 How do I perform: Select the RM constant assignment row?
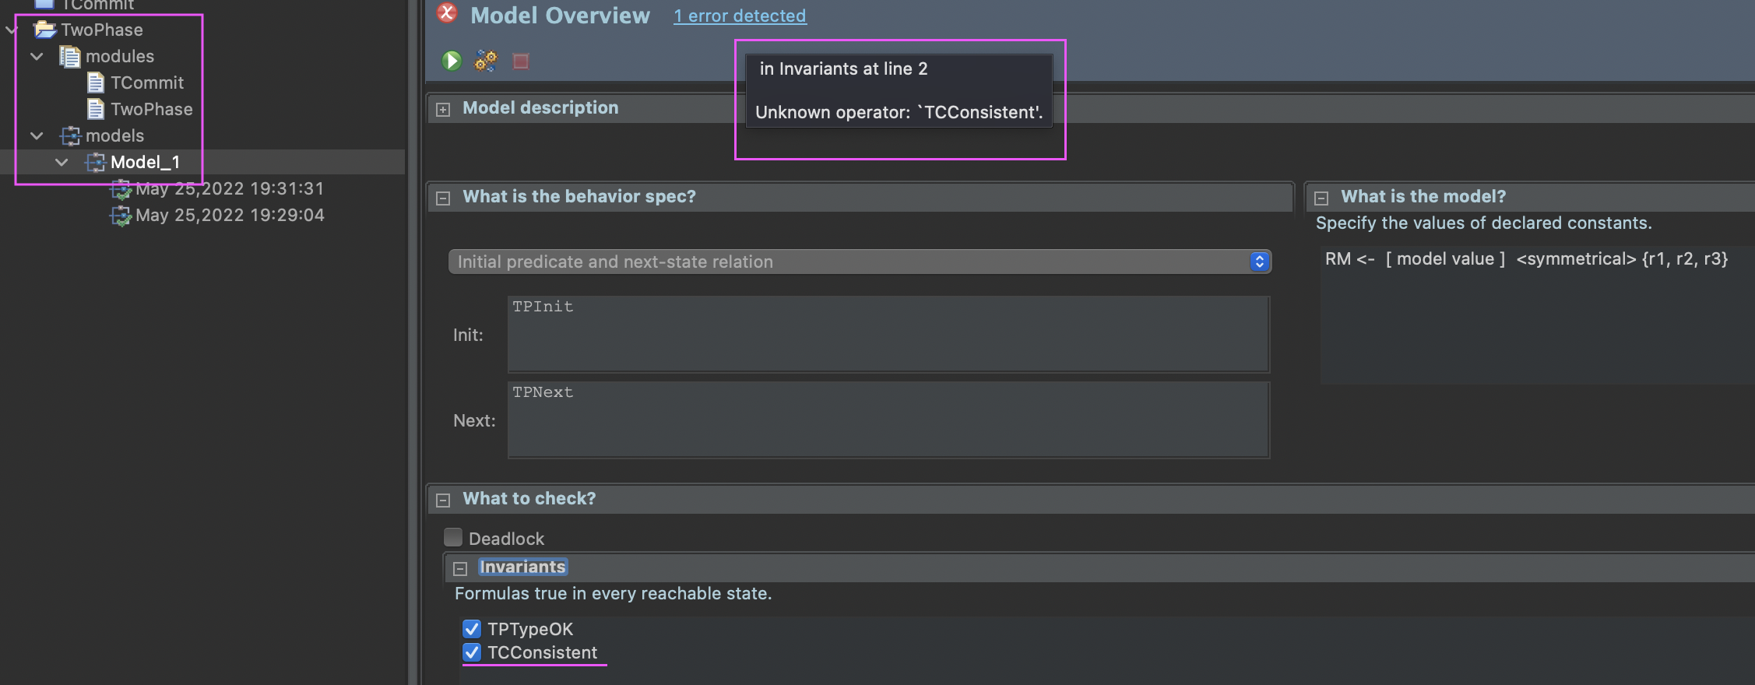pyautogui.click(x=1526, y=258)
